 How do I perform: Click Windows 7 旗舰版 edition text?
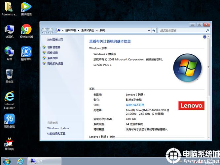click(105, 54)
